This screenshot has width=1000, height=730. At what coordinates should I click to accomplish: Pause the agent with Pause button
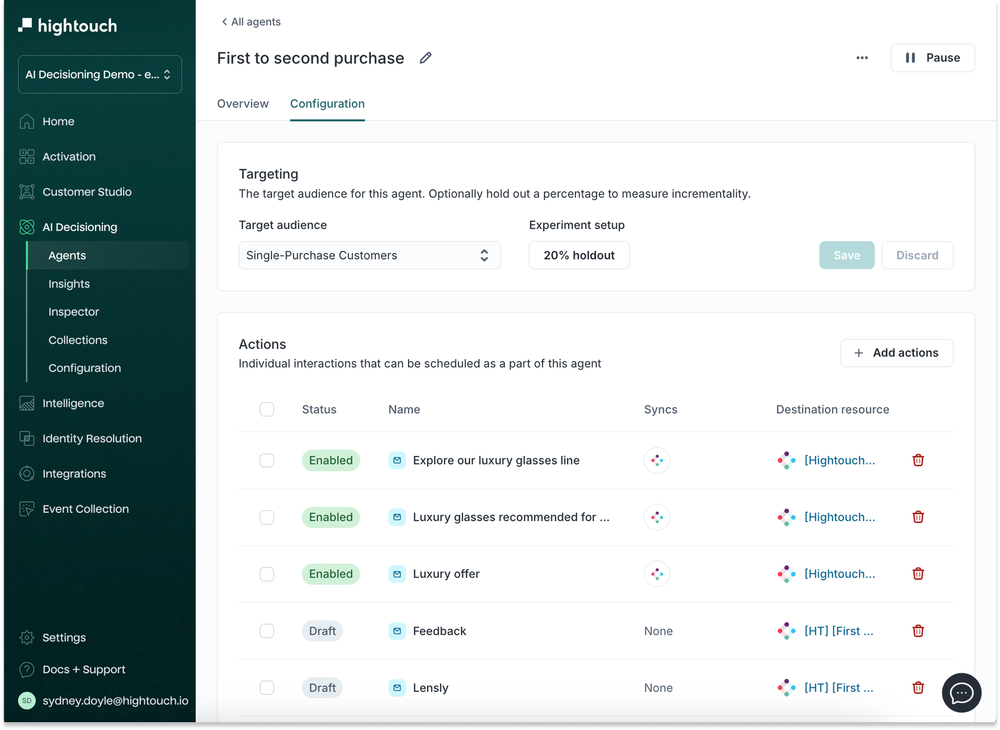click(932, 58)
